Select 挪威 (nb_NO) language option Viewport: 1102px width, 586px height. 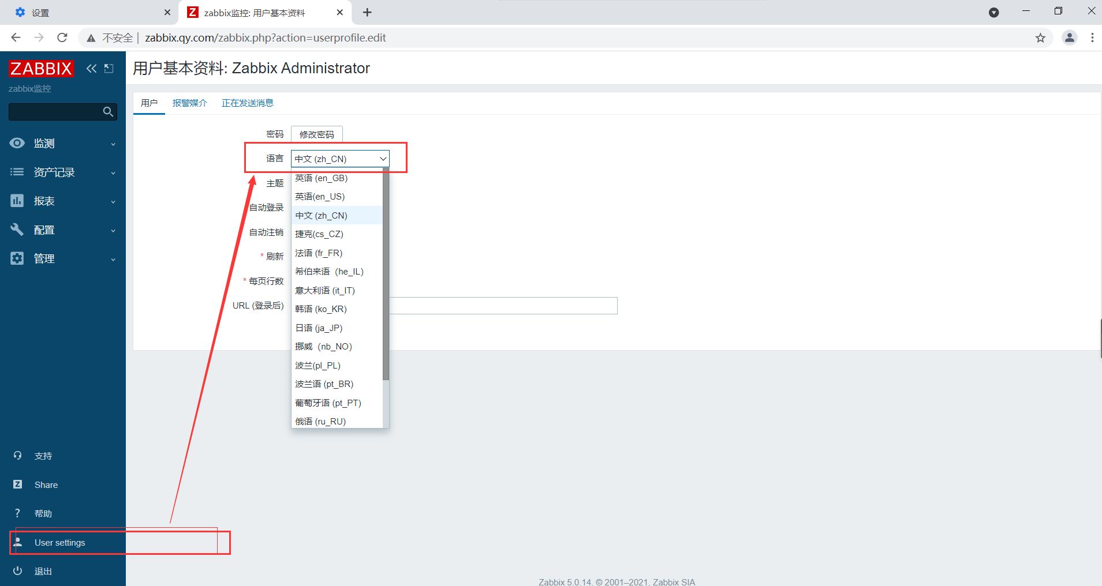337,347
